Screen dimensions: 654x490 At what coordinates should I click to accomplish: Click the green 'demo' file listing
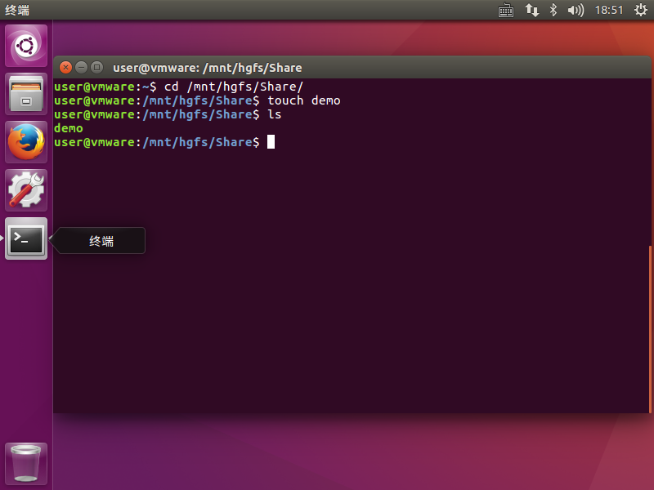coord(69,128)
